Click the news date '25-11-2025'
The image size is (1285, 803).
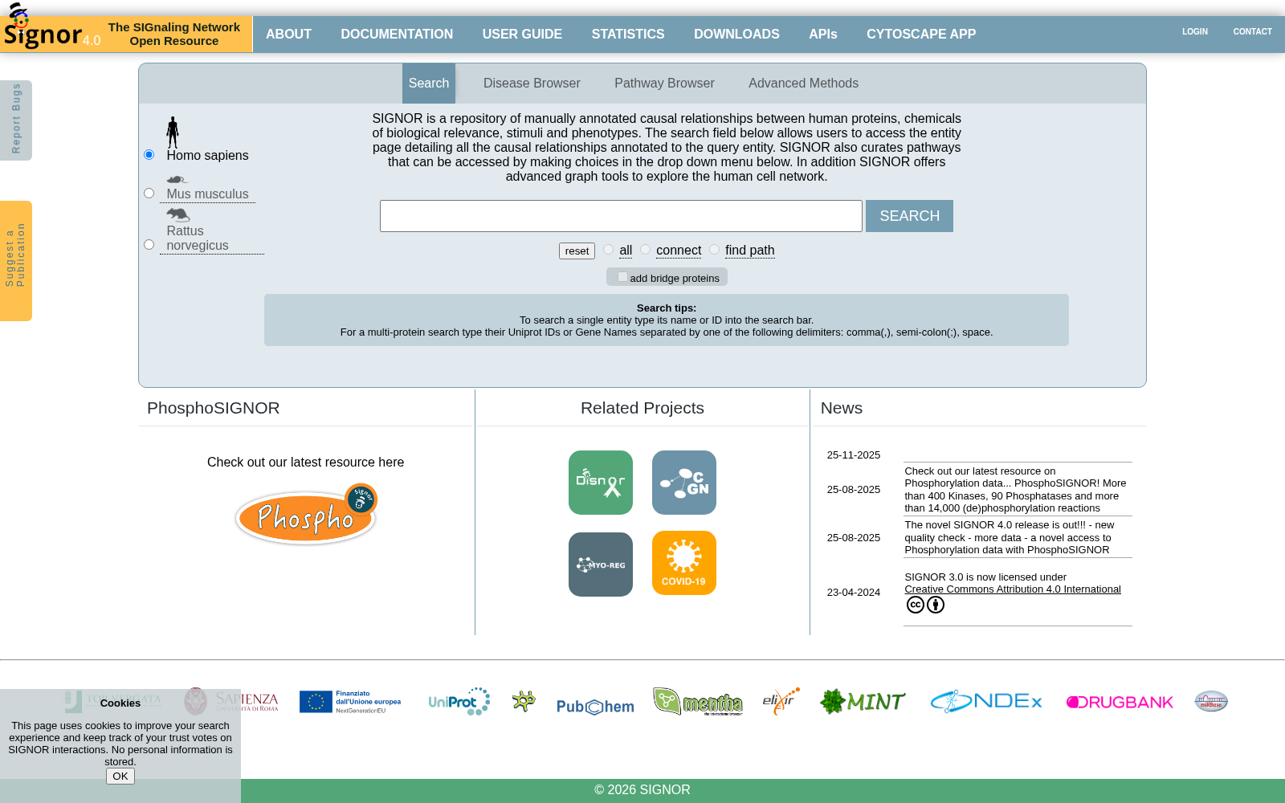tap(854, 455)
